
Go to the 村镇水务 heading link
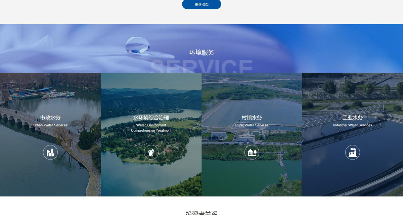coord(252,118)
